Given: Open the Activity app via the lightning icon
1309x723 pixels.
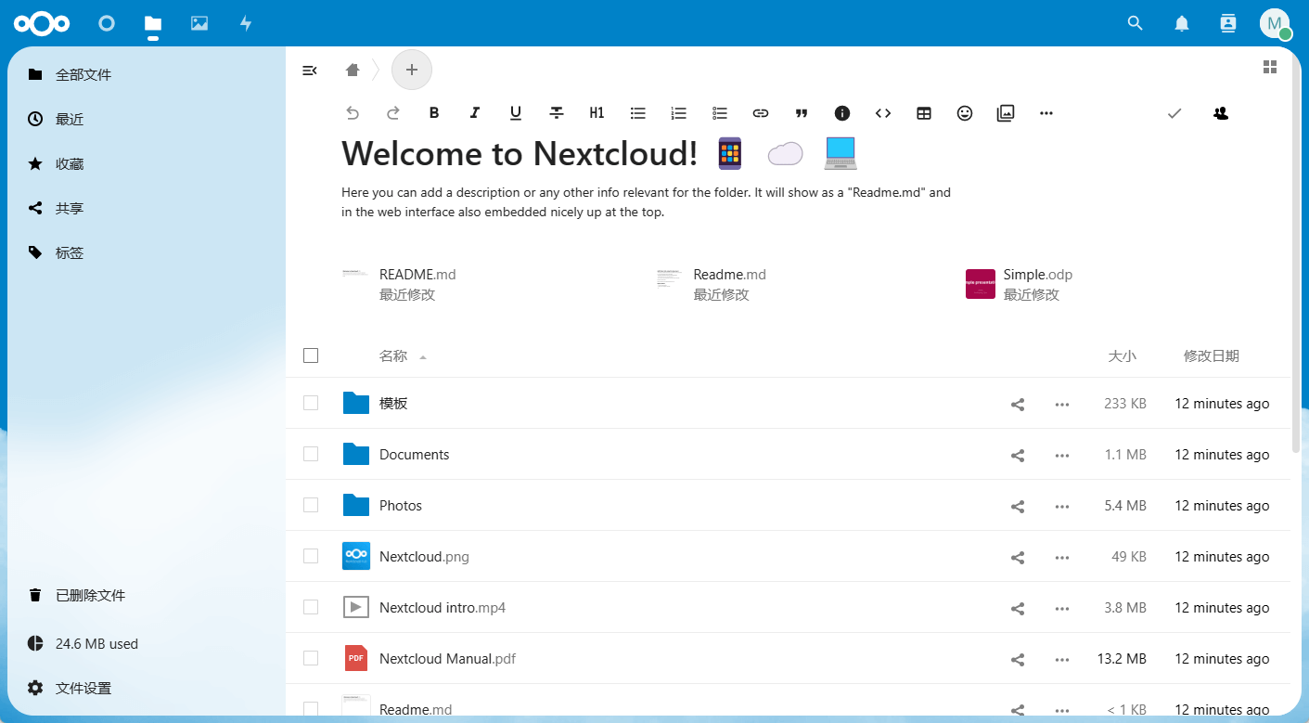Looking at the screenshot, I should 245,23.
